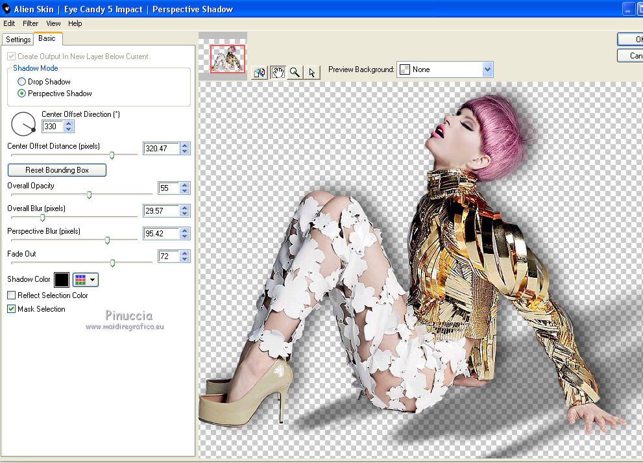Click the Fade Out slider handle
This screenshot has height=463, width=643.
(x=112, y=263)
